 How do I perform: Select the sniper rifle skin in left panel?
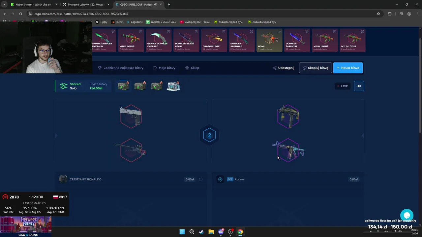pyautogui.click(x=131, y=150)
